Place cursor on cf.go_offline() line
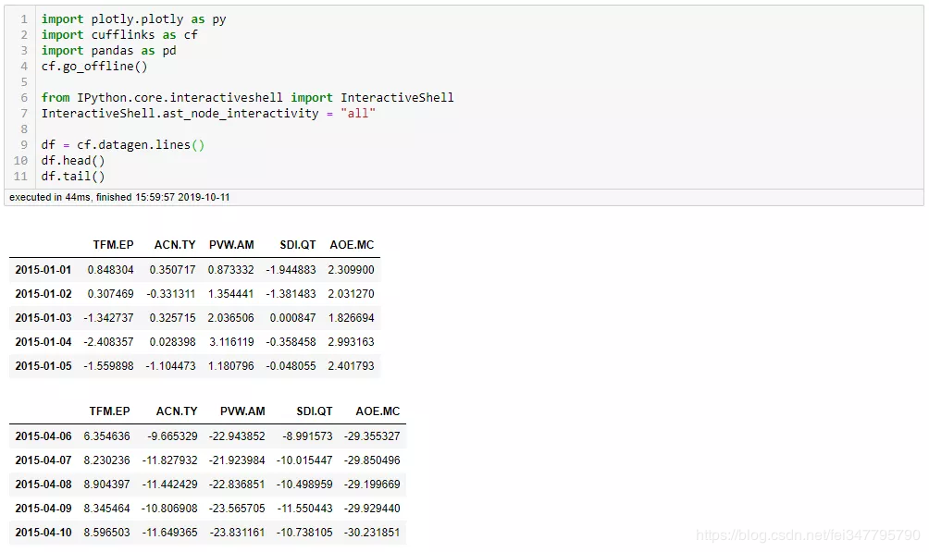929x552 pixels. [94, 67]
